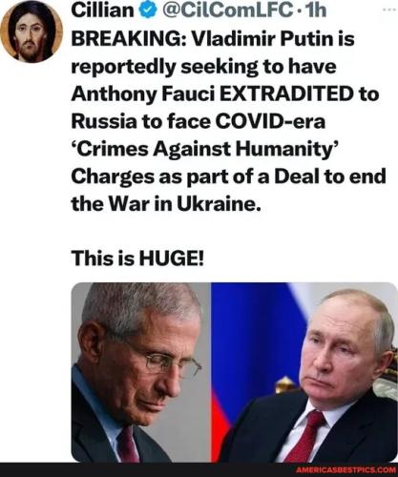This screenshot has width=398, height=477.
Task: Click the 'reportedly seeking to have' line
Action: tap(203, 67)
